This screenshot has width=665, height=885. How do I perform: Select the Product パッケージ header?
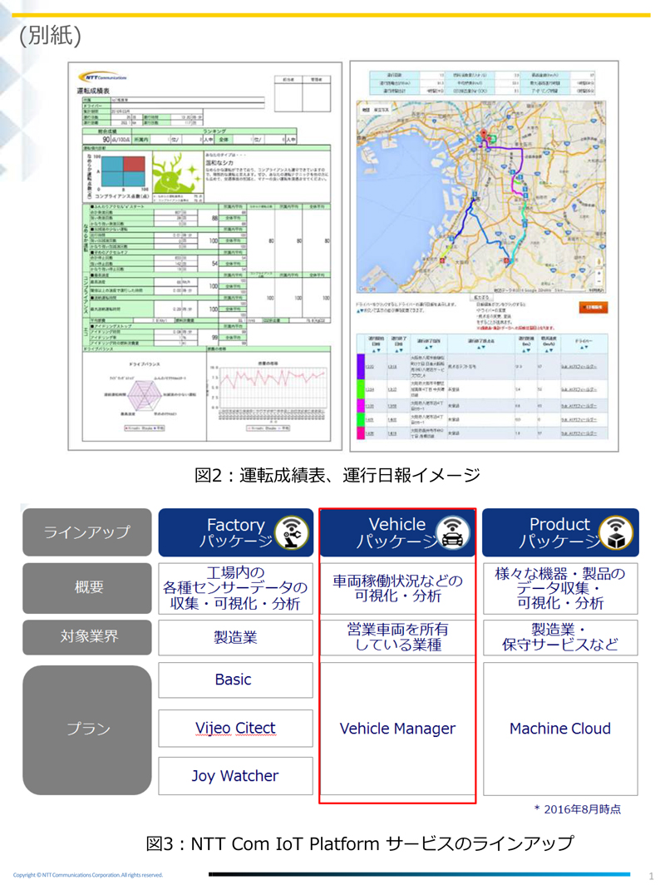click(x=560, y=532)
